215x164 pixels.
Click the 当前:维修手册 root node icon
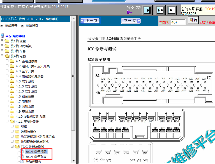pos(2,36)
